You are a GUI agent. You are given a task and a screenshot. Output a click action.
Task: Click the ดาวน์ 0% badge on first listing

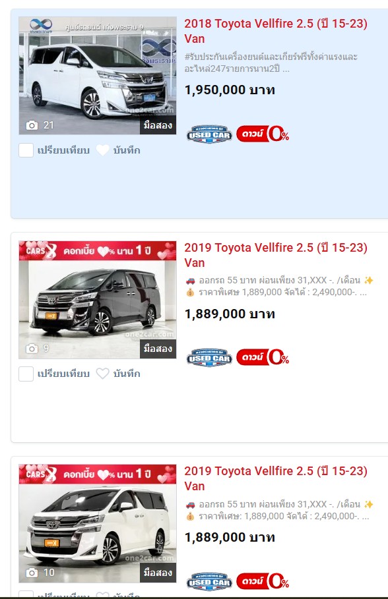[x=263, y=134]
